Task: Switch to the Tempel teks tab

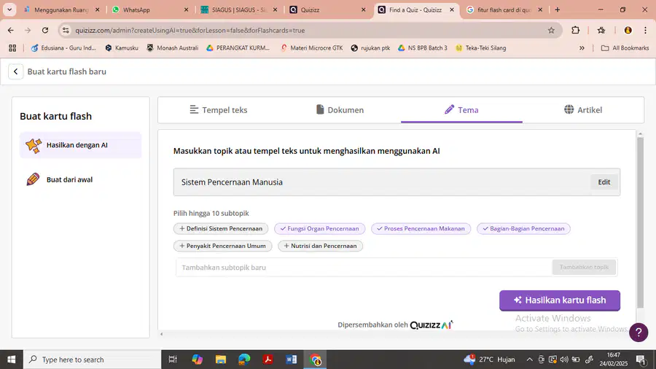Action: tap(219, 110)
